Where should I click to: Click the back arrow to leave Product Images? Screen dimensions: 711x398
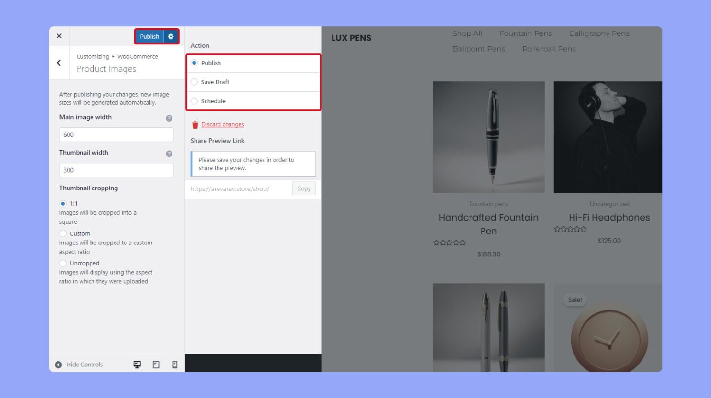coord(59,63)
